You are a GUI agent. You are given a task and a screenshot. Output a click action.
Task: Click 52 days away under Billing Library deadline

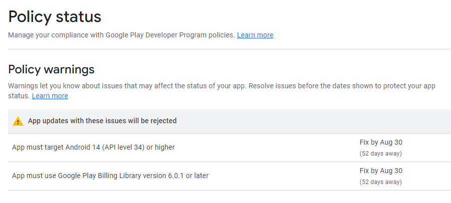[x=381, y=182]
